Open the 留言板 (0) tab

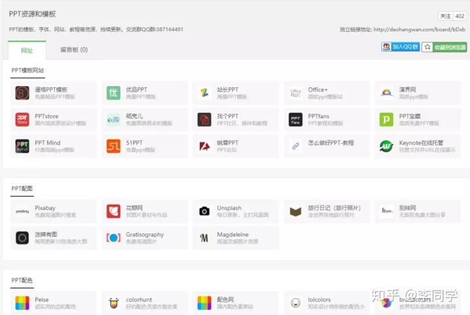coord(74,50)
